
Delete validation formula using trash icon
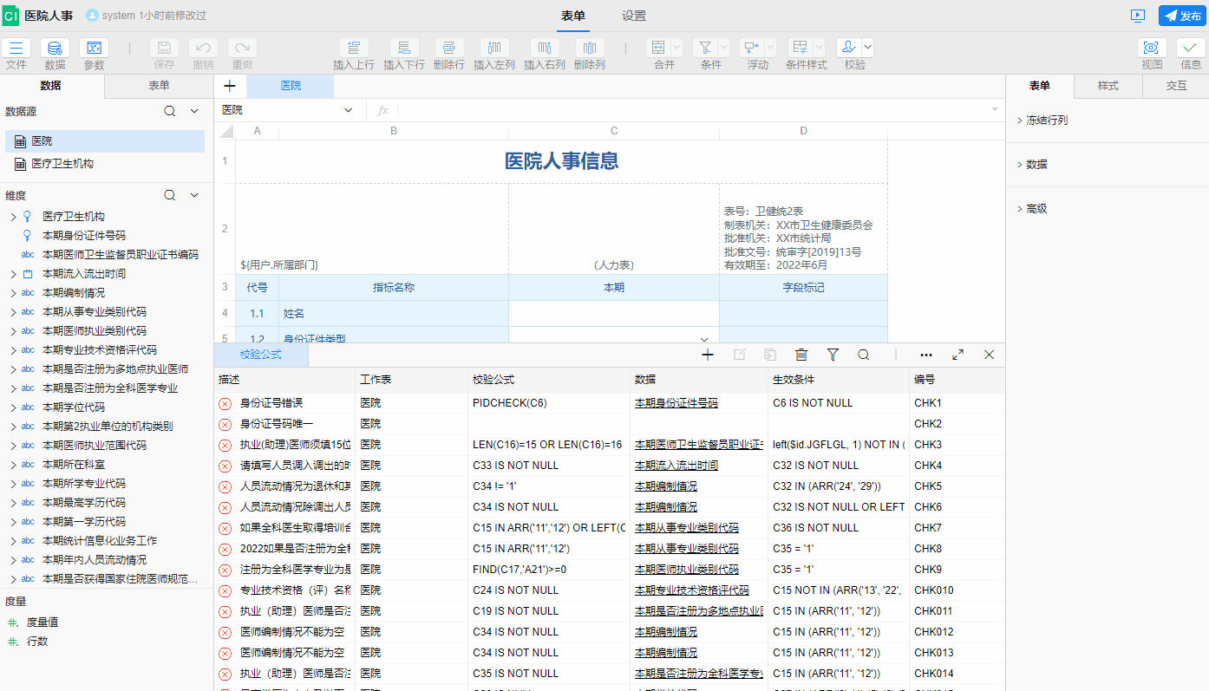point(801,355)
